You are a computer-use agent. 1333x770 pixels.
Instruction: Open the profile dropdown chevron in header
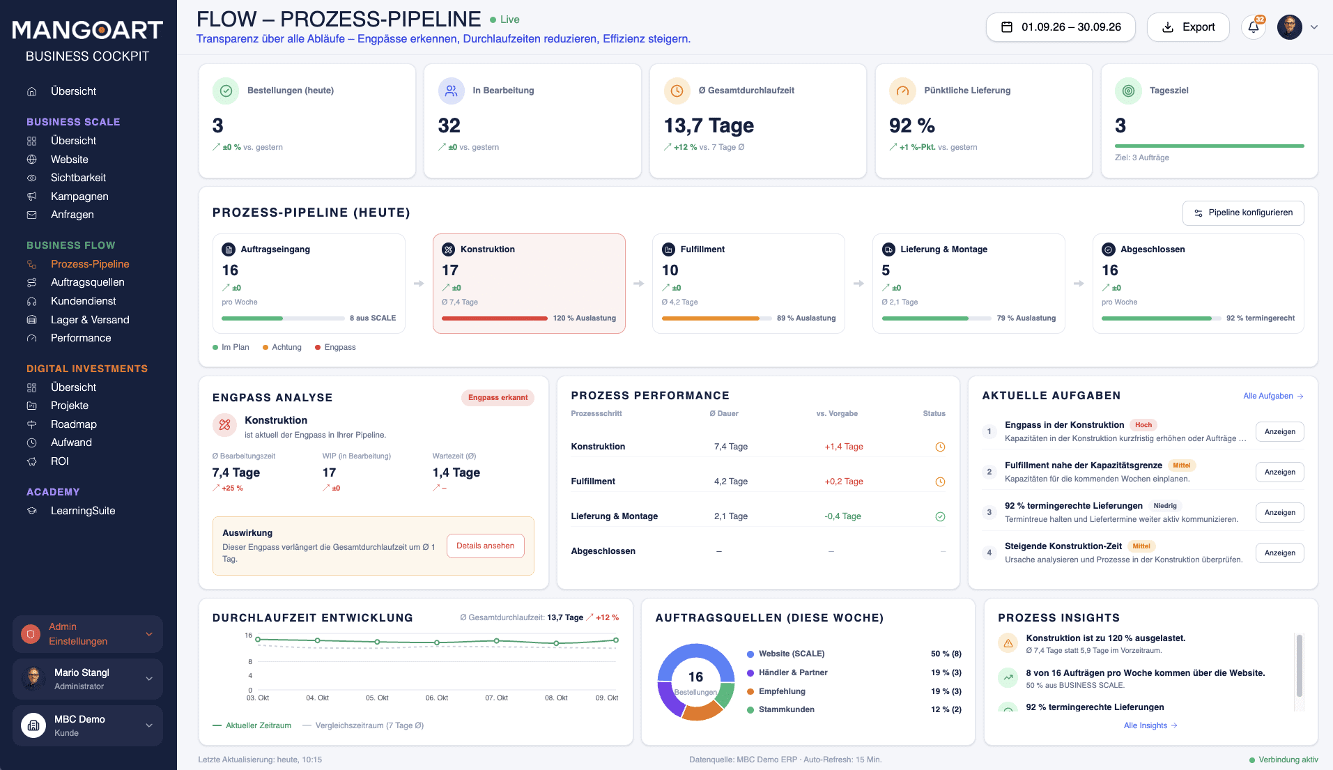tap(1314, 27)
